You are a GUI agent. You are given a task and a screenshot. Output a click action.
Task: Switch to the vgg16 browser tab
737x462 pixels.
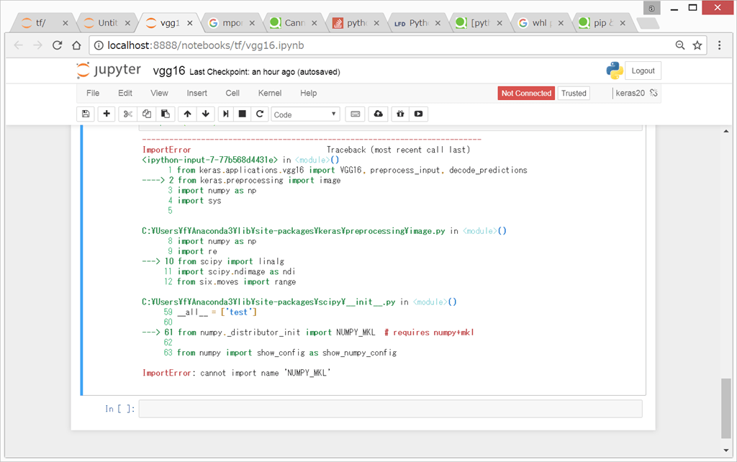(172, 22)
